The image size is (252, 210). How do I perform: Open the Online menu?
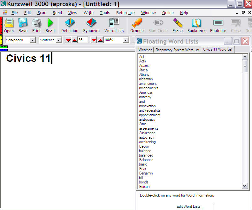coord(168,13)
